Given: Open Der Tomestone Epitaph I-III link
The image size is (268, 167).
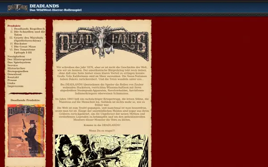Looking at the screenshot, I should (25, 51).
